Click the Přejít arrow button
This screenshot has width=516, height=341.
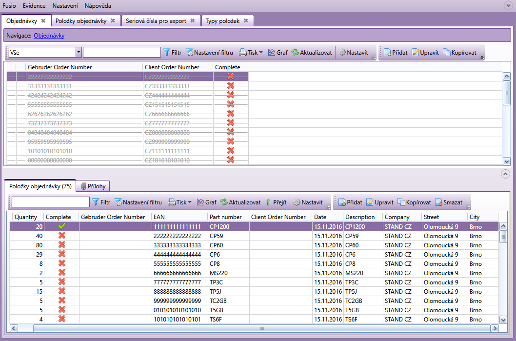(x=276, y=202)
